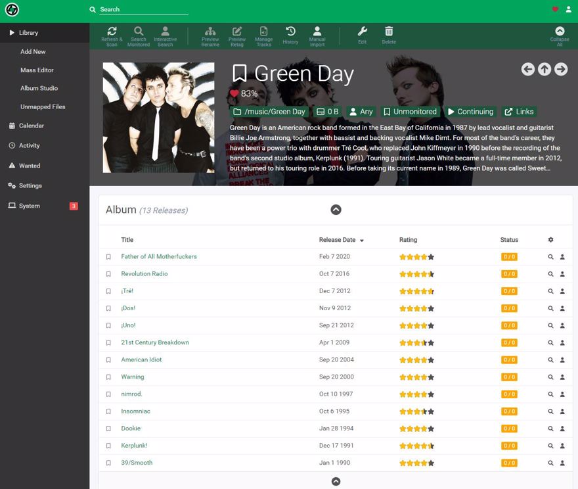Open Kerplunk! album link
Screen dimensions: 578x489
134,446
